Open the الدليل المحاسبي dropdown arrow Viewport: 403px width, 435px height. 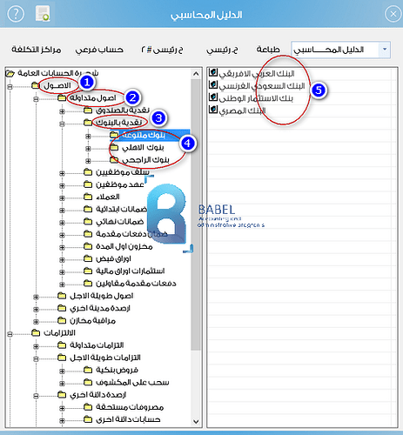click(x=385, y=50)
